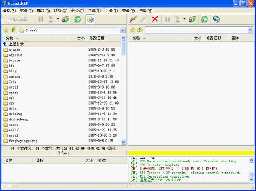The width and height of the screenshot is (256, 191).
Task: Click the lightning Connect icon
Action: point(133,19)
